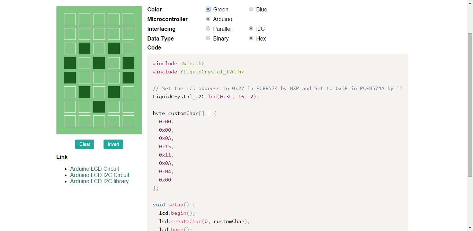Toggle the pixel in row 3, column 3
This screenshot has height=231, width=473.
tap(99, 48)
